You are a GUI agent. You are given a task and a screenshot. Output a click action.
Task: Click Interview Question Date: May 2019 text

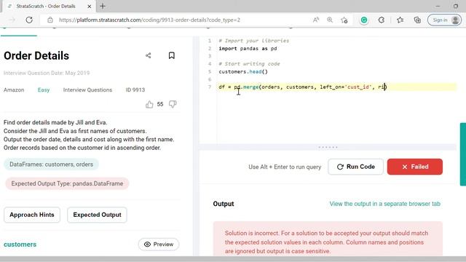47,73
